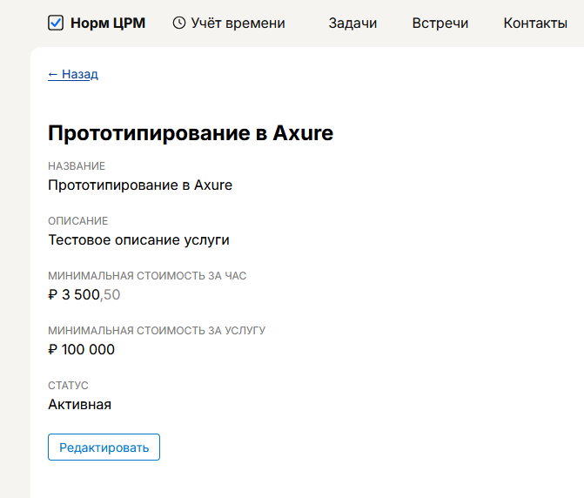Click the ОПИСАНИЕ field label
Screen dimensions: 584x498
pyautogui.click(x=77, y=221)
